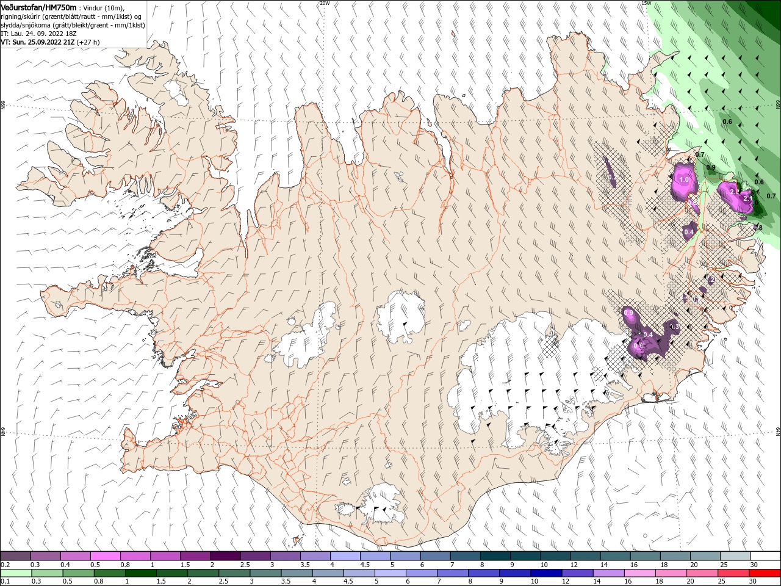
Task: Click the '30' label under rain legend
Action: tap(753, 582)
